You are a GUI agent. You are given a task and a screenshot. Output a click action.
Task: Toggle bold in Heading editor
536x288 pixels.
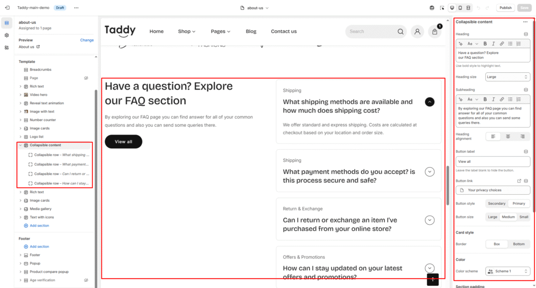click(x=485, y=43)
